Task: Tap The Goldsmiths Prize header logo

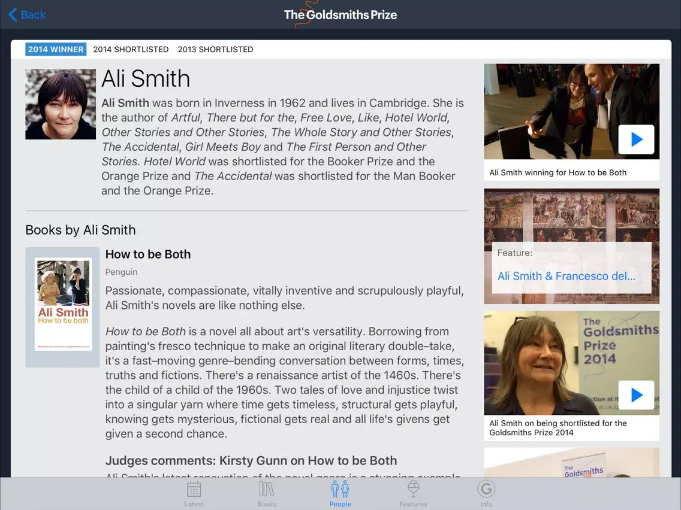Action: coord(340,15)
